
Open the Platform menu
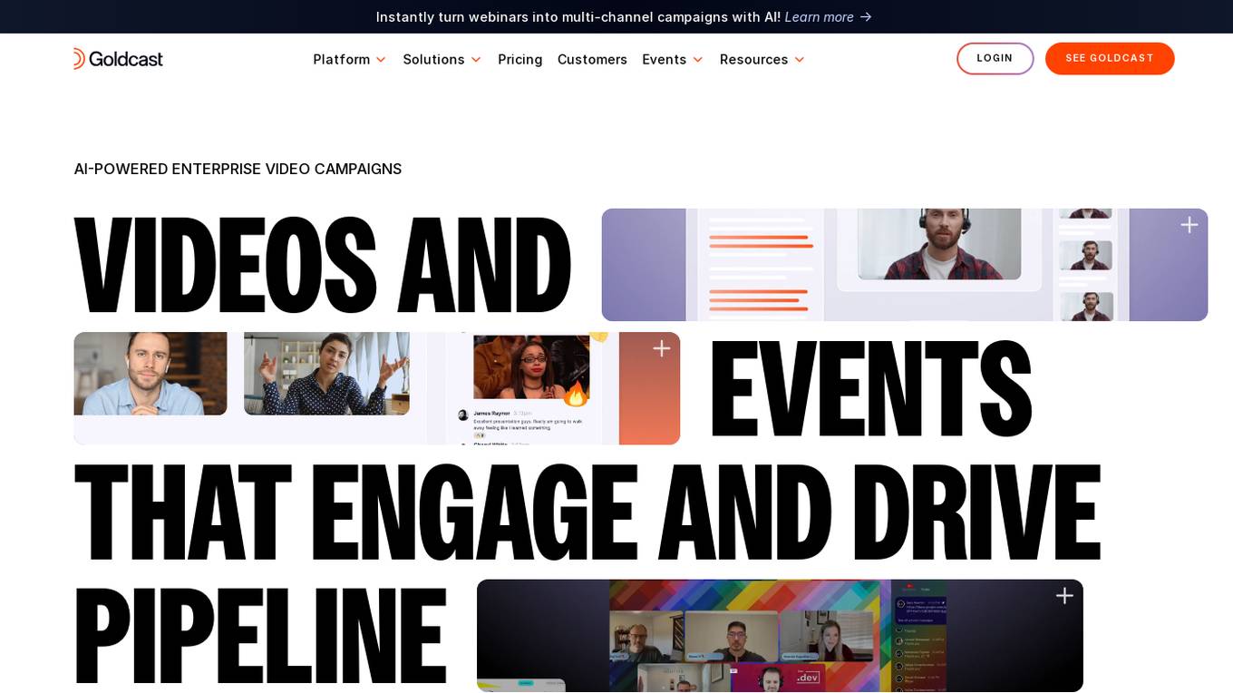click(341, 60)
